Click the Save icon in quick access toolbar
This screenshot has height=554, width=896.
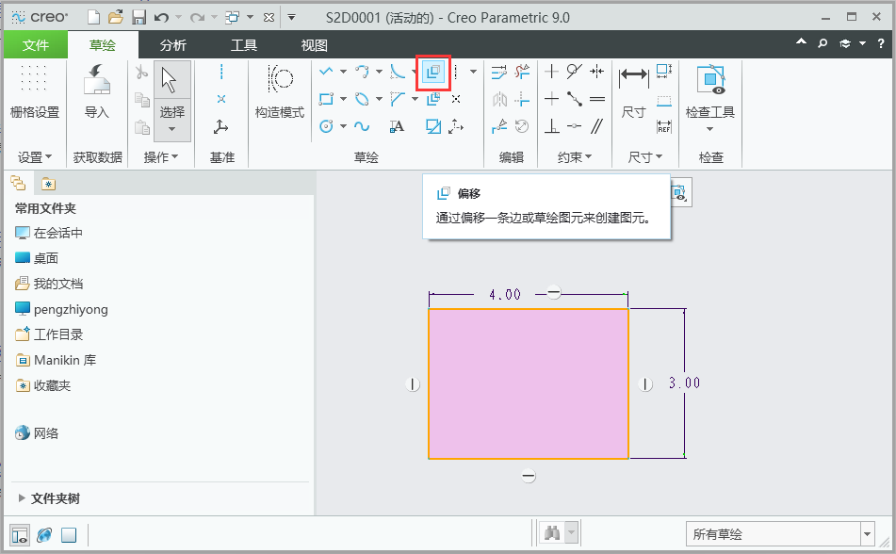point(138,18)
